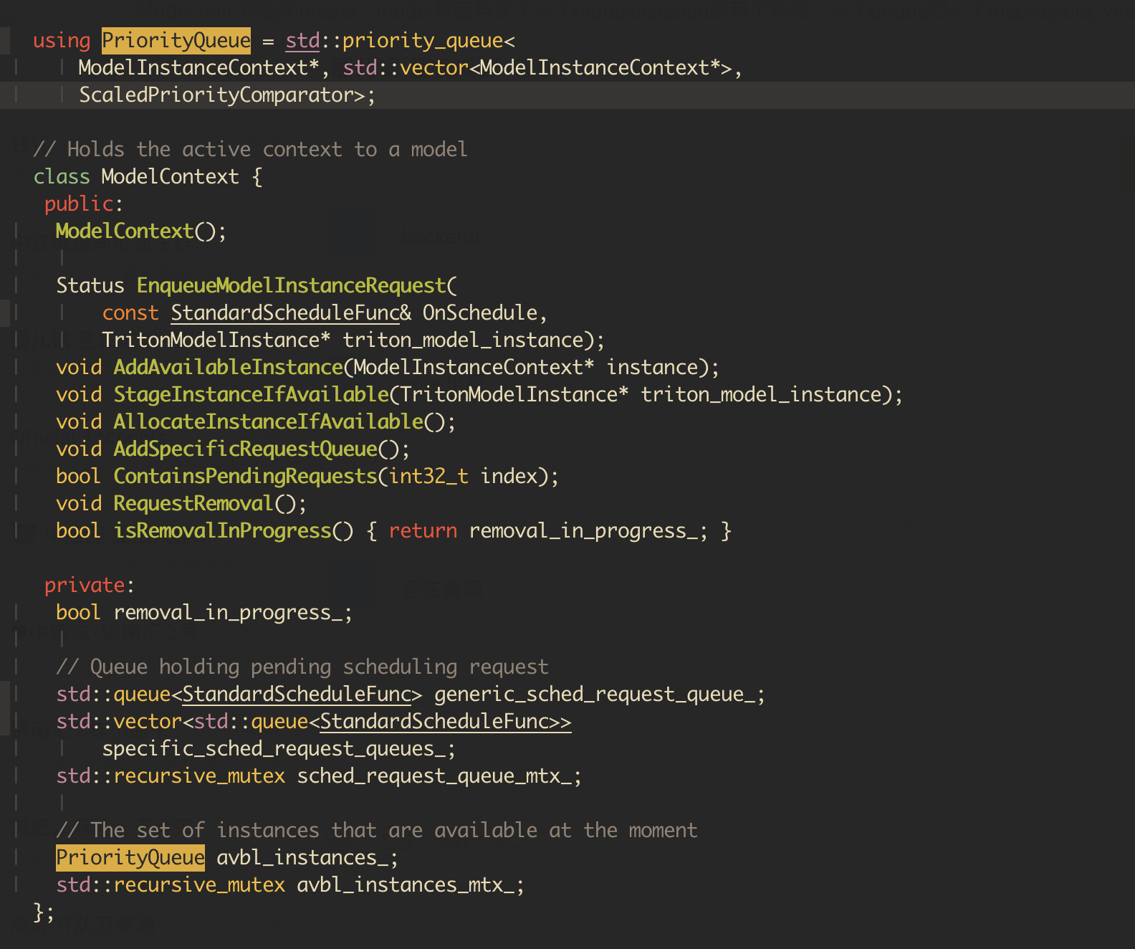Click the StageInstanceIfAvailable method name

click(251, 395)
